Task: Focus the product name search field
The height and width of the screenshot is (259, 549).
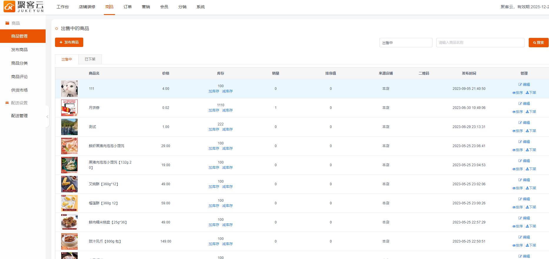Action: click(480, 43)
